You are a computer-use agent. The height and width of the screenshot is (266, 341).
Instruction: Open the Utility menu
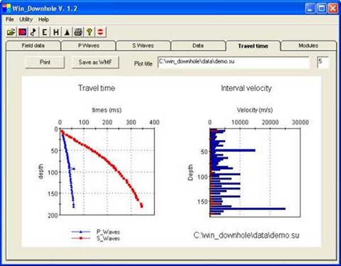[26, 19]
